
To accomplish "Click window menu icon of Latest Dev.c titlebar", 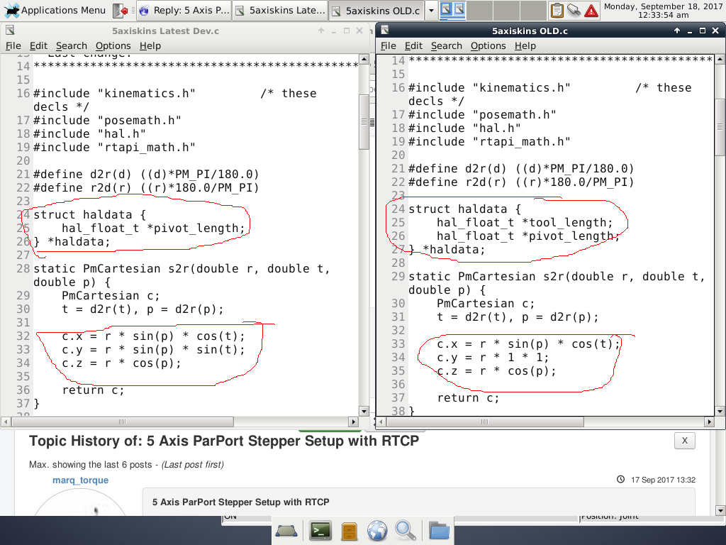I will click(x=10, y=31).
